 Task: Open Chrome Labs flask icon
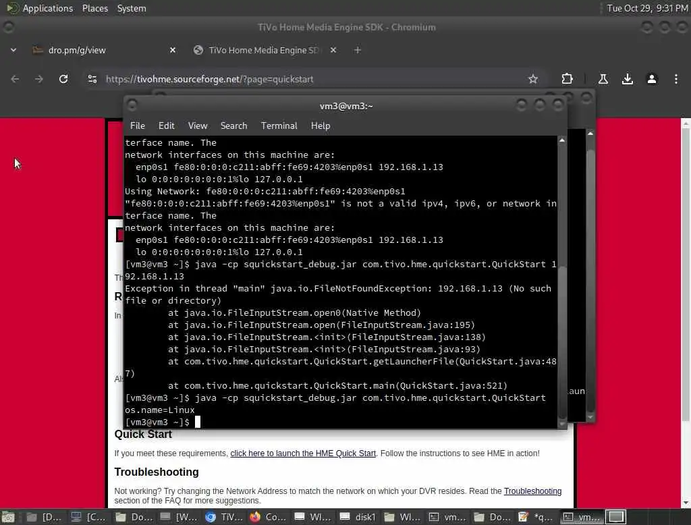pos(603,80)
